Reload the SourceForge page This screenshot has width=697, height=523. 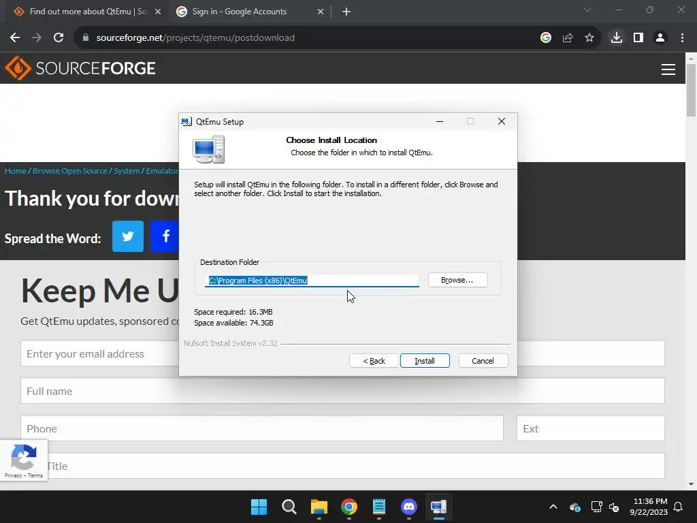click(59, 38)
